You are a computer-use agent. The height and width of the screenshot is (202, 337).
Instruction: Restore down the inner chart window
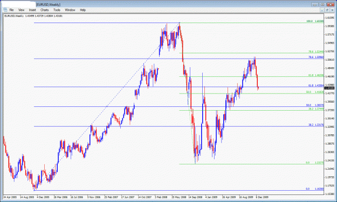click(327, 10)
